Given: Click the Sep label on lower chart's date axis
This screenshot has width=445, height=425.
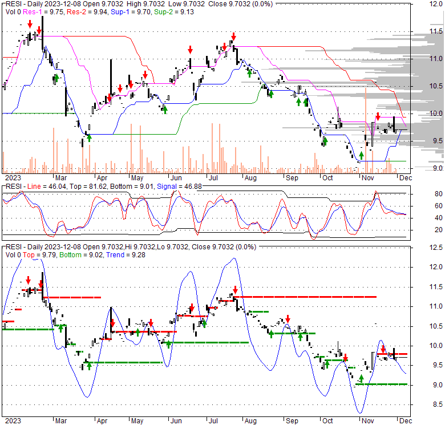Looking at the screenshot, I should coord(292,421).
